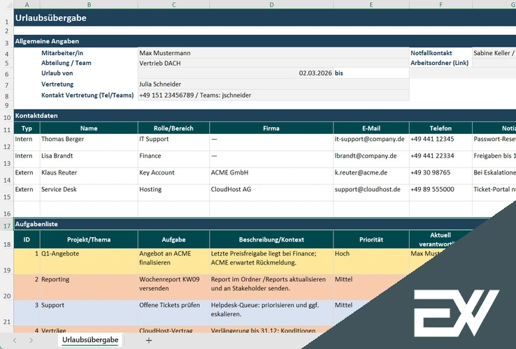Select row 17 header
516x349 pixels.
pos(6,224)
